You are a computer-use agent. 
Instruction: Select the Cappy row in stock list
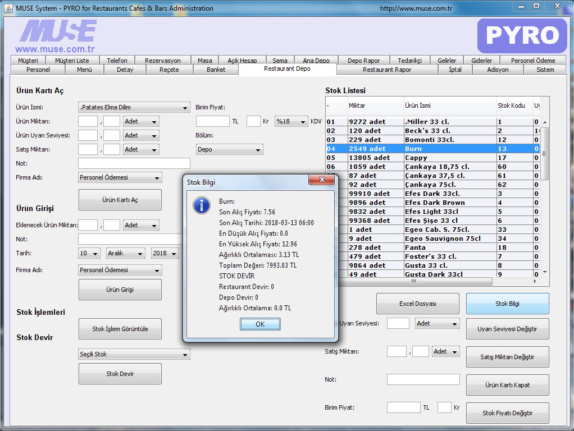[432, 158]
